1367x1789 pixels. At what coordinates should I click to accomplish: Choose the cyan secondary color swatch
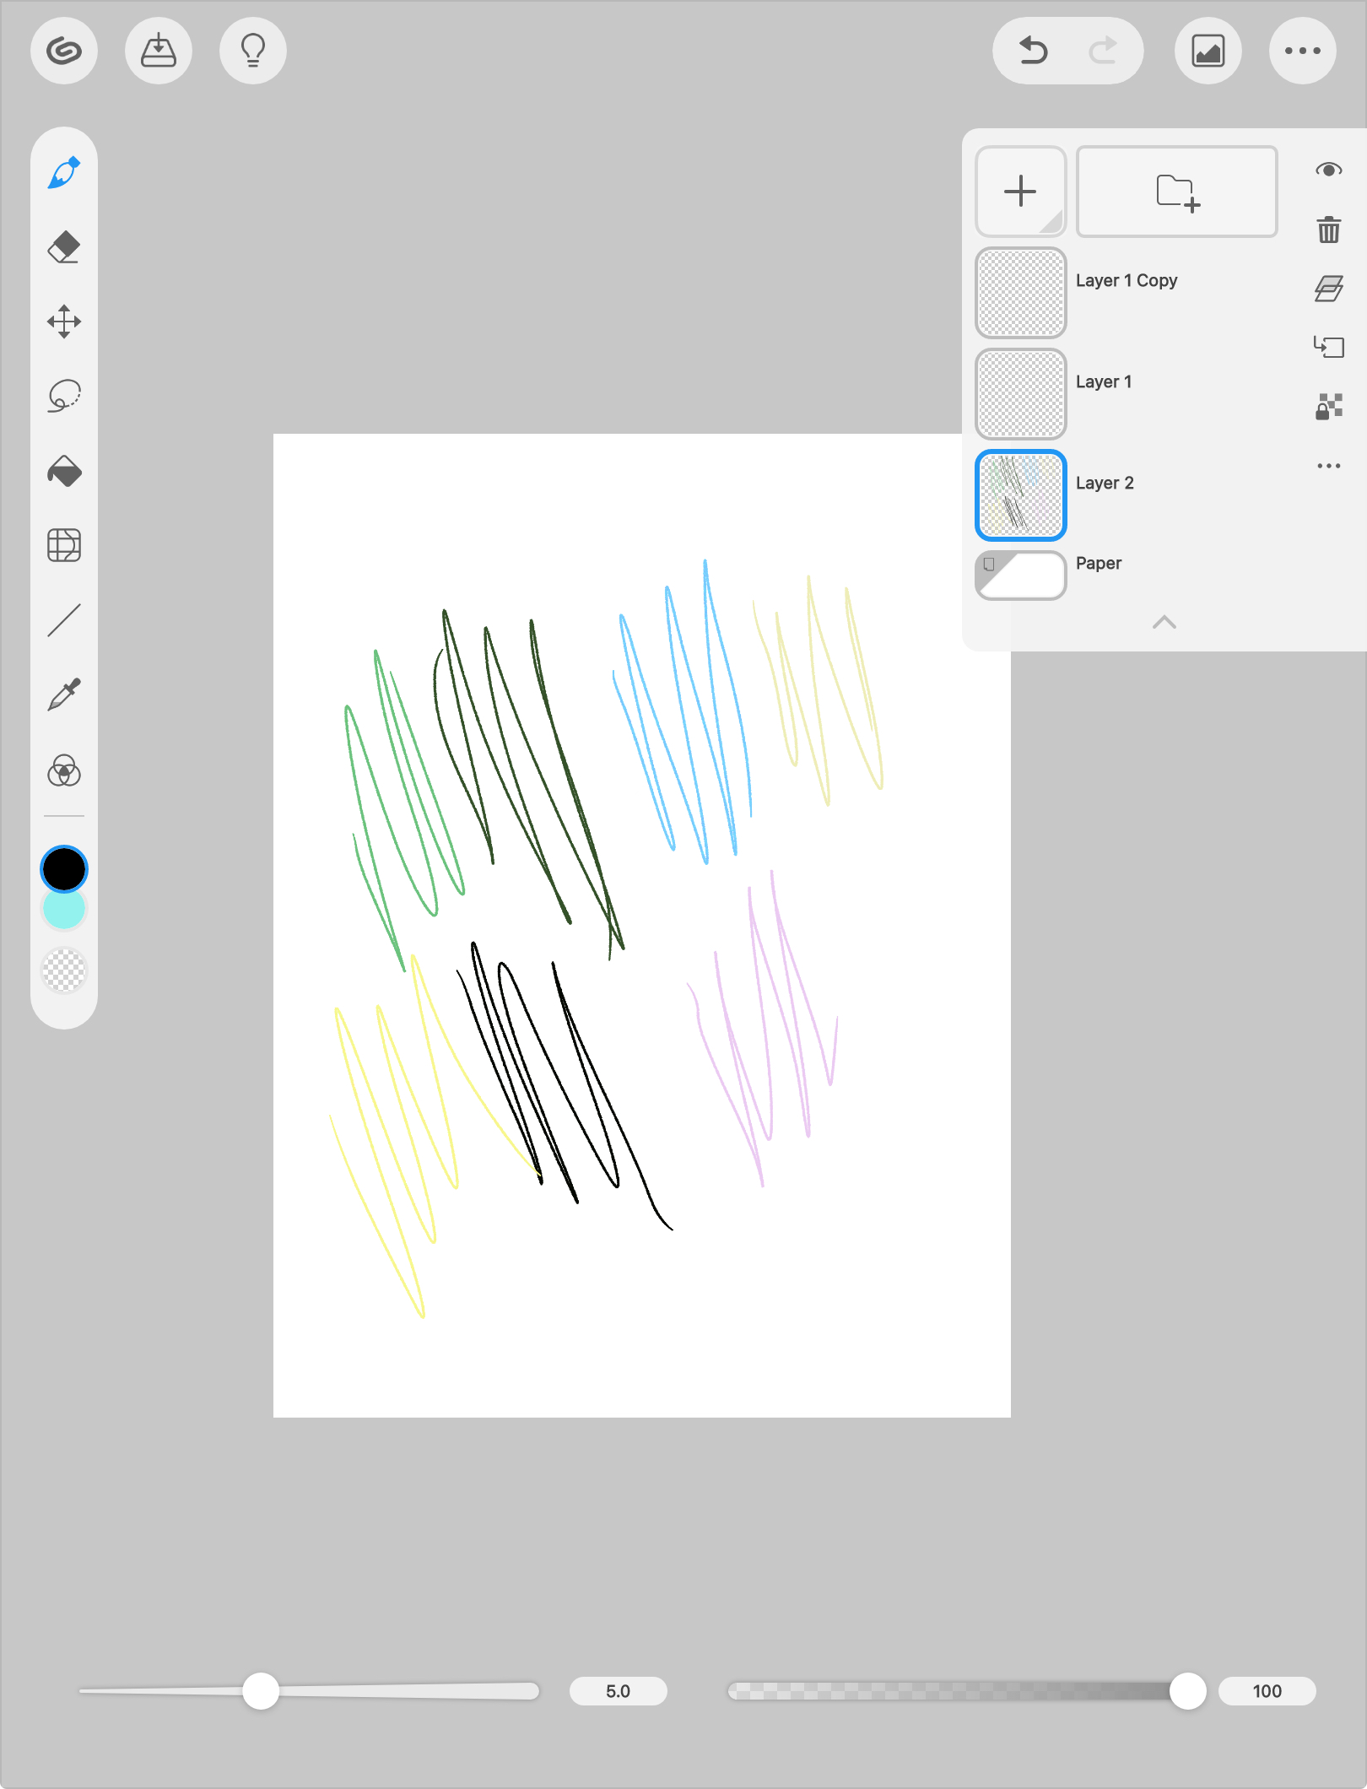point(64,911)
